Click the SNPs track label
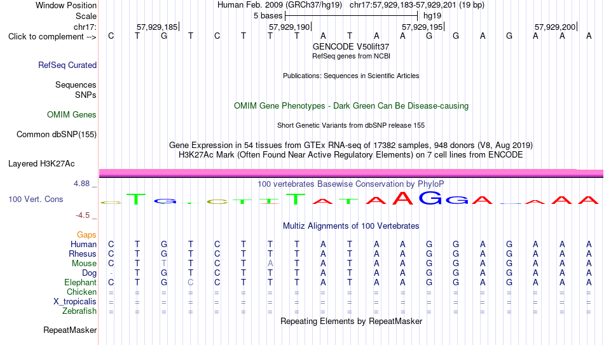This screenshot has width=604, height=345. 86,95
